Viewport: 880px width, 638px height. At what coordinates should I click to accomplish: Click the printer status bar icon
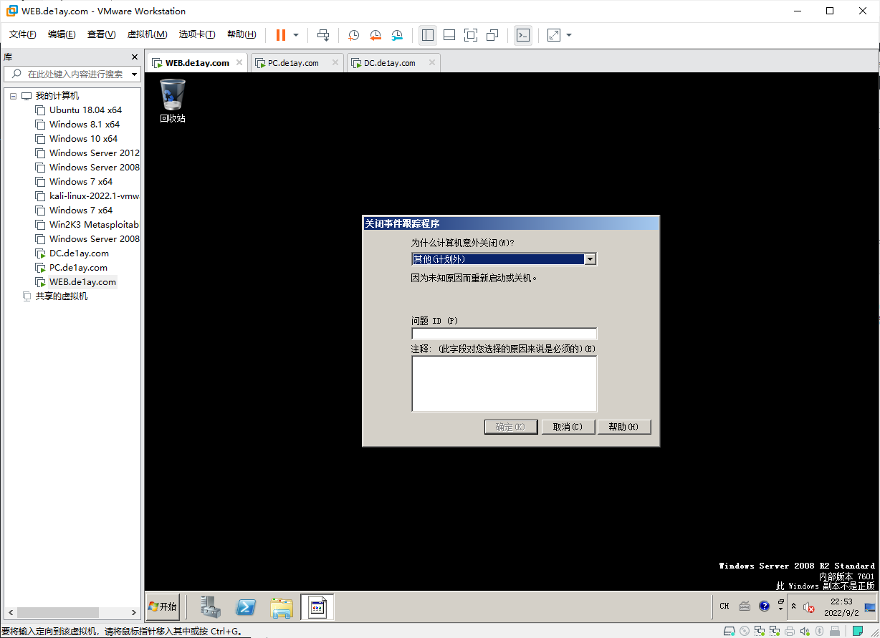pos(790,631)
